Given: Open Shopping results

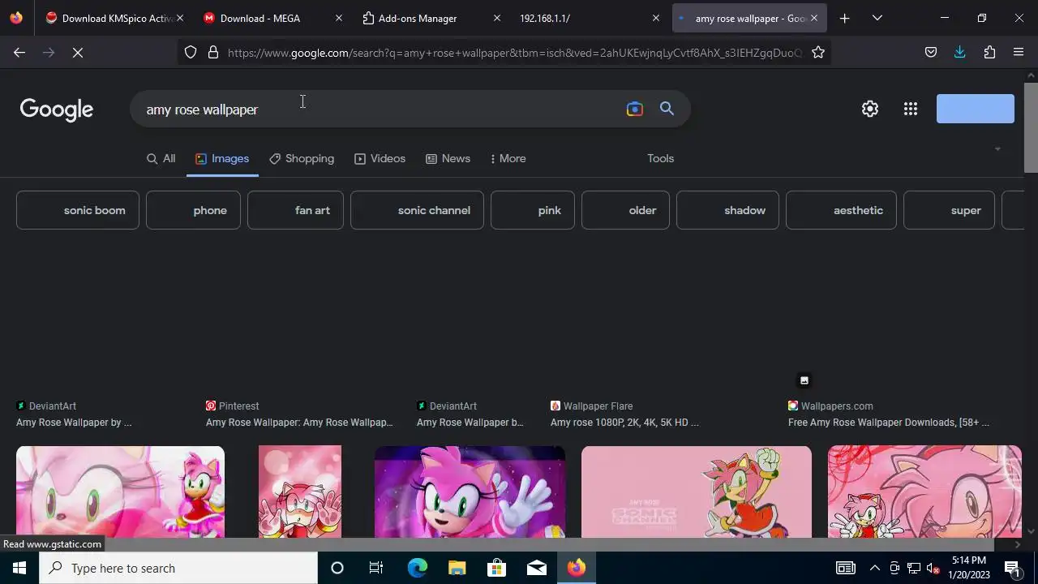Looking at the screenshot, I should pyautogui.click(x=302, y=159).
